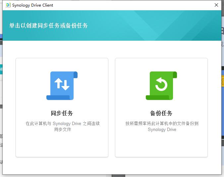Image resolution: width=224 pixels, height=177 pixels.
Task: Click the backup description starting with 按所需频率
Action: coord(162,126)
